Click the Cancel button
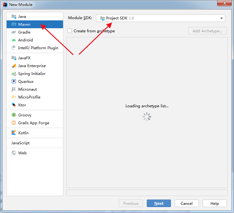Screen dimensions: 234x213 click(187, 203)
